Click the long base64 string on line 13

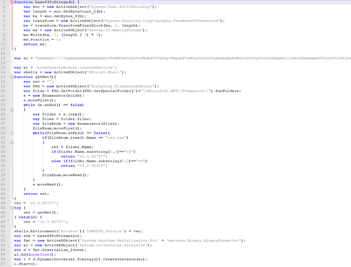click(193, 58)
